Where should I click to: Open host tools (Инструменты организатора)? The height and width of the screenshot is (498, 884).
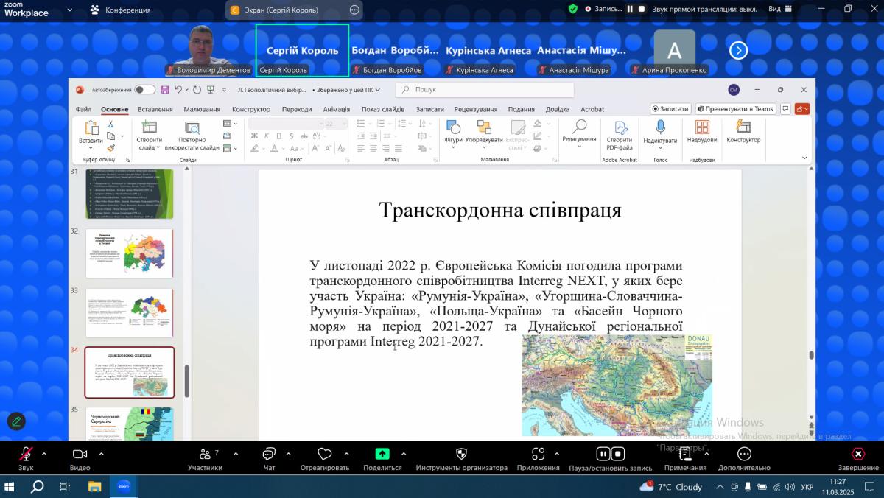[461, 455]
